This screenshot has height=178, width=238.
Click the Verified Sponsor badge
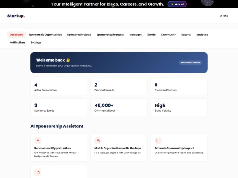[190, 62]
